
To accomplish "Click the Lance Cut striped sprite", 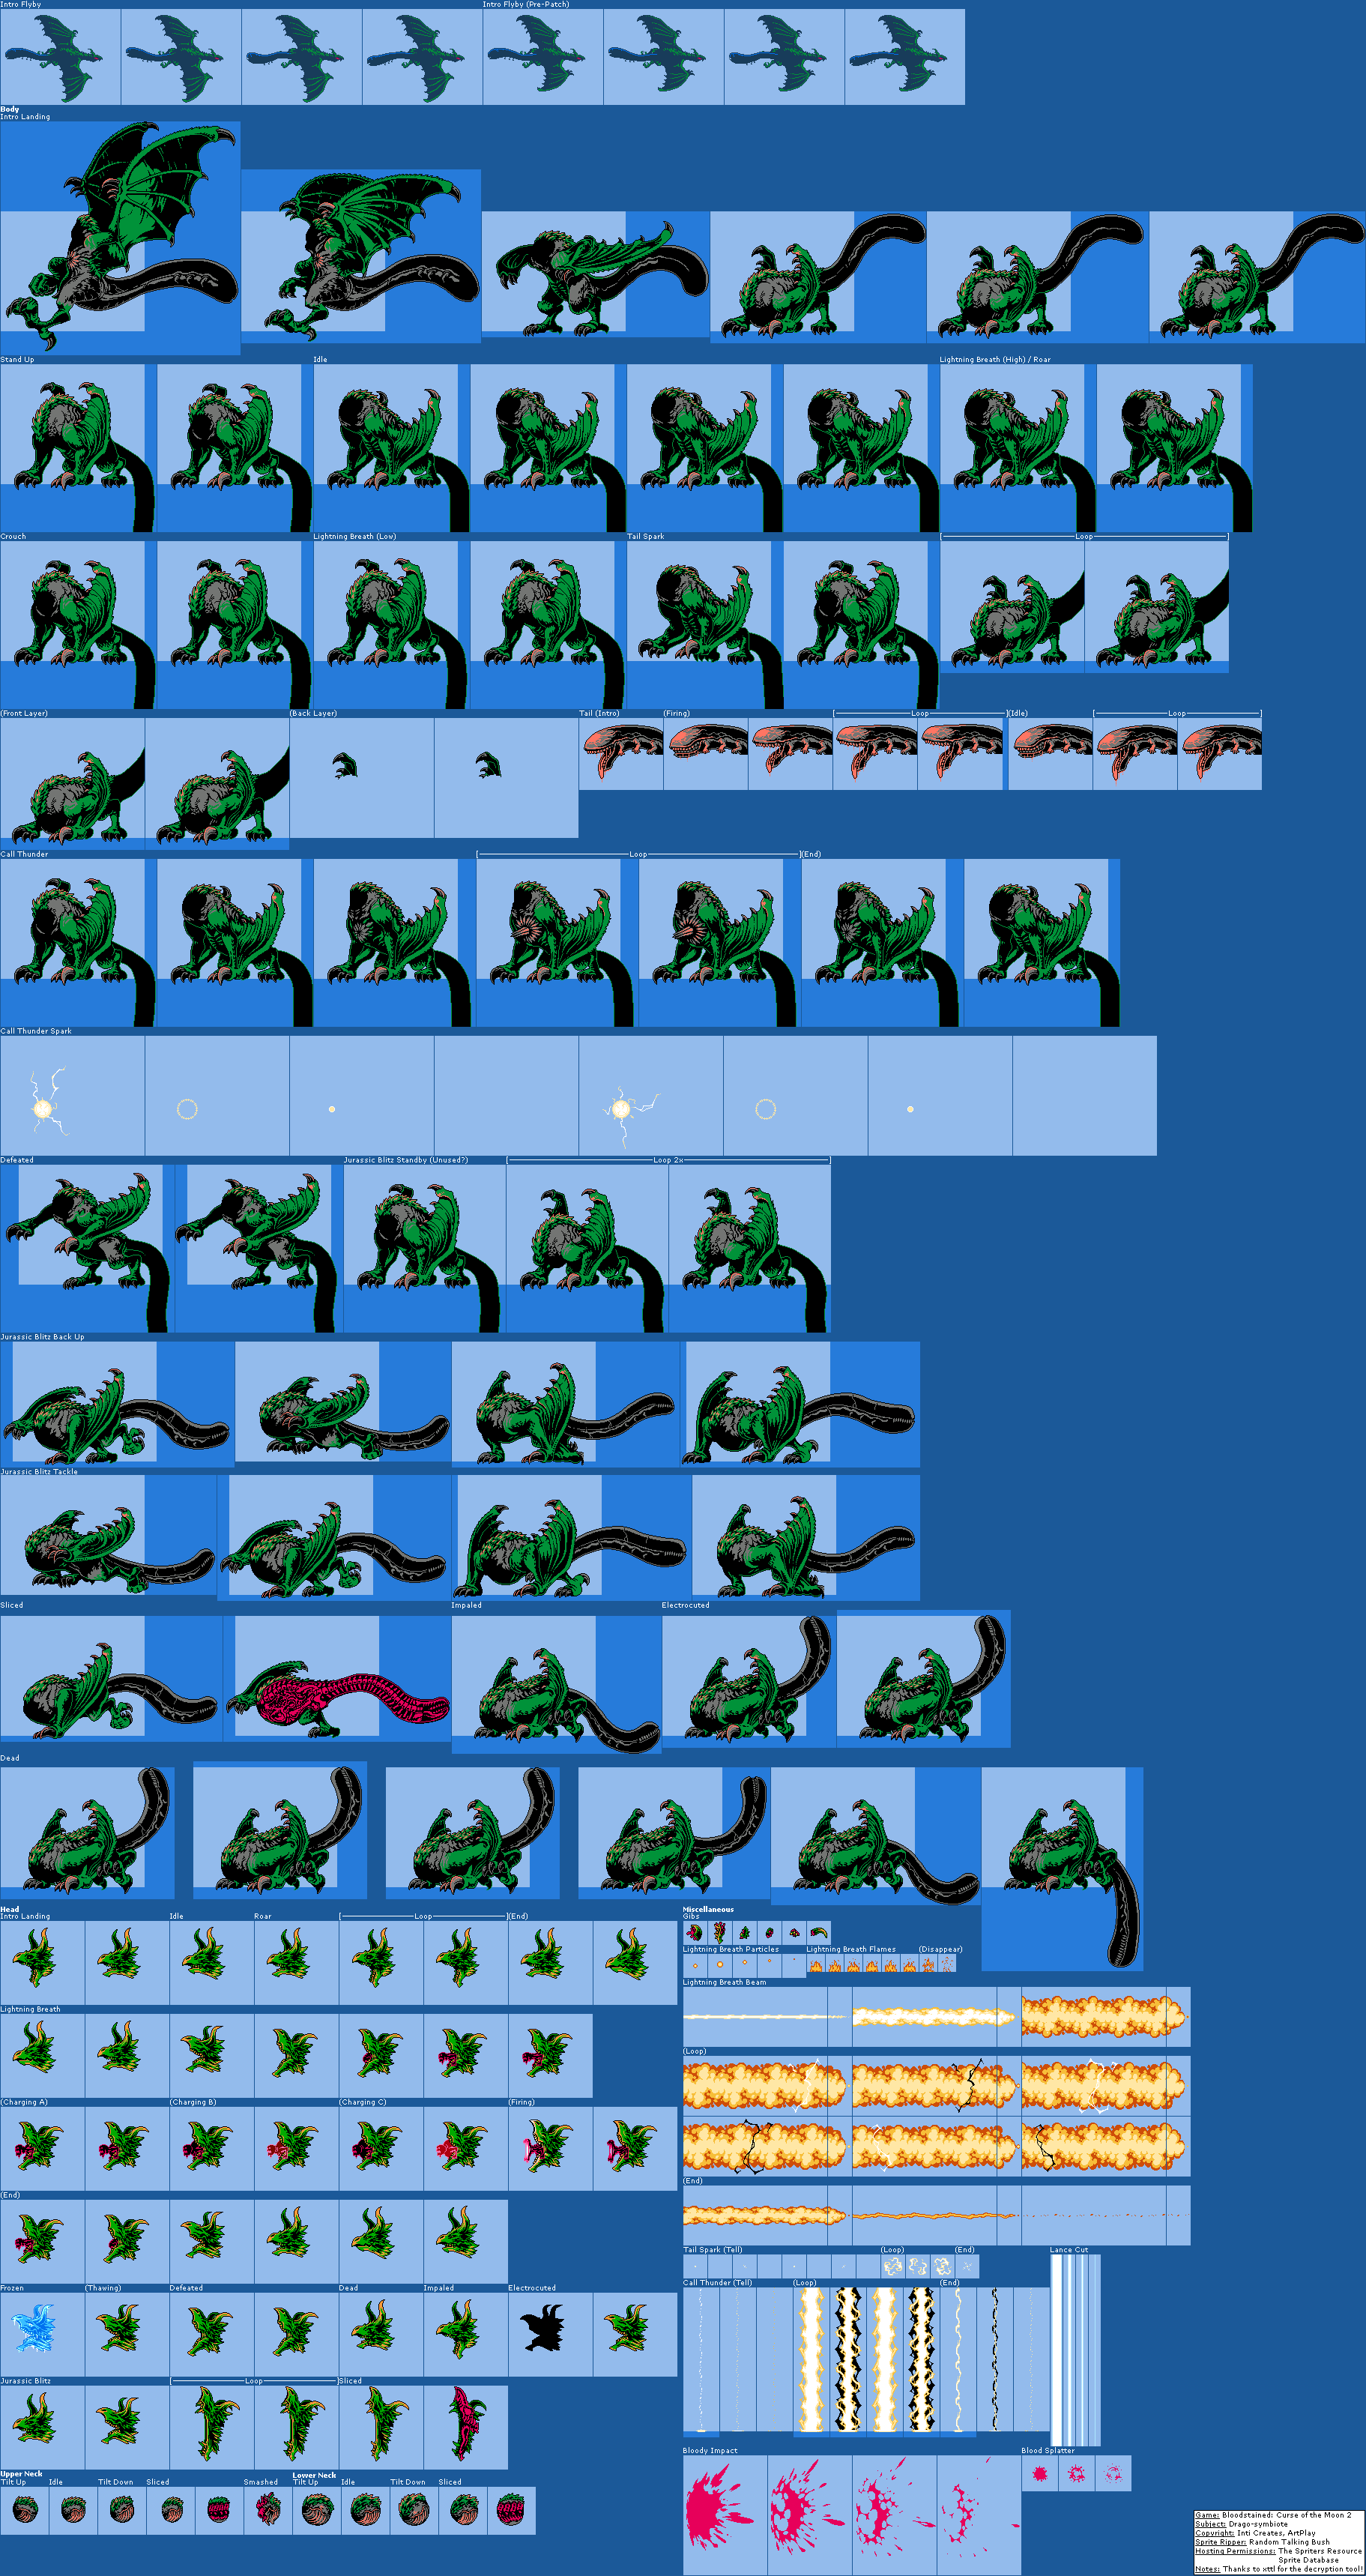I will [x=1075, y=2350].
